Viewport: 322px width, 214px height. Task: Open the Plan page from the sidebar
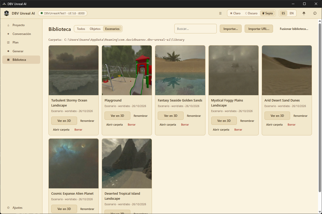click(x=21, y=42)
